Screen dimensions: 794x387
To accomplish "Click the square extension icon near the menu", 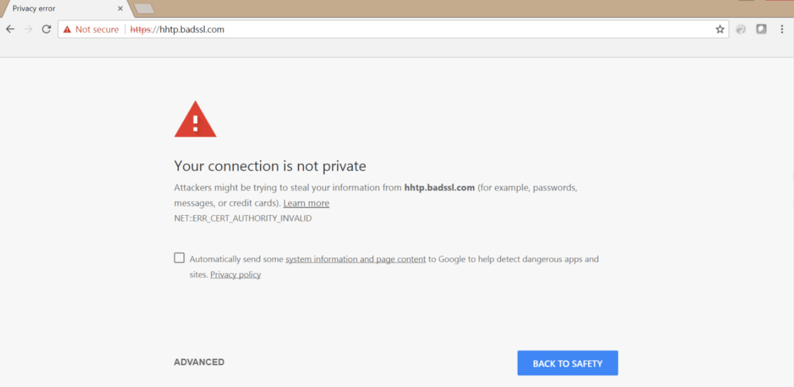I will [761, 28].
